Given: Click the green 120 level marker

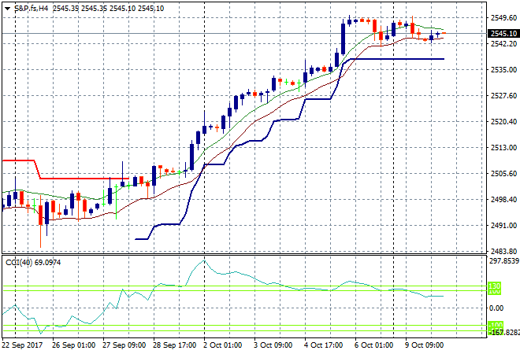Looking at the screenshot, I should (494, 286).
